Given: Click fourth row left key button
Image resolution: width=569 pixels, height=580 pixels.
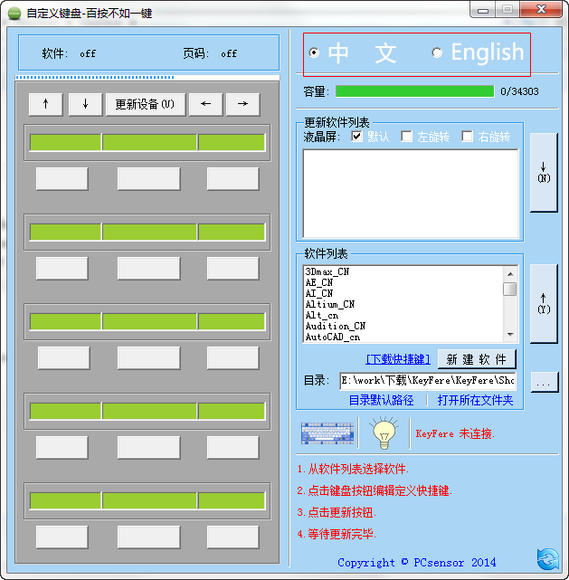Looking at the screenshot, I should [x=62, y=448].
